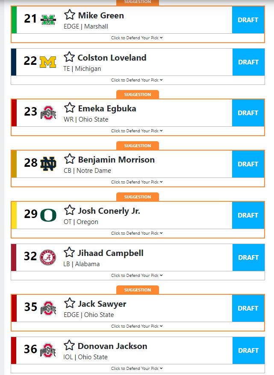Click the star icon beside Benjamin Morrison

coord(70,159)
